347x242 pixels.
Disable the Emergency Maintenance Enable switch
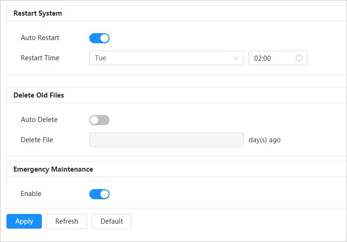tap(99, 194)
